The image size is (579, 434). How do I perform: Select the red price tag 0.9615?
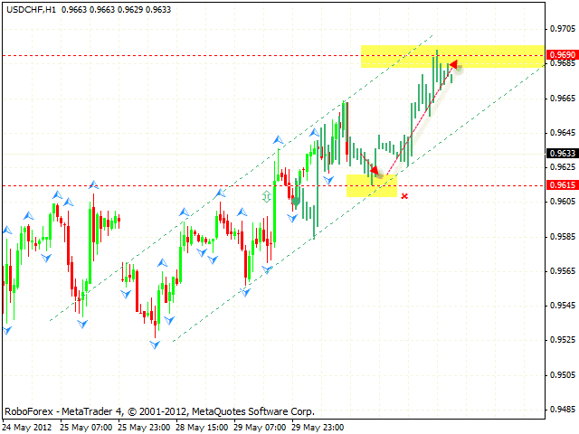[561, 185]
